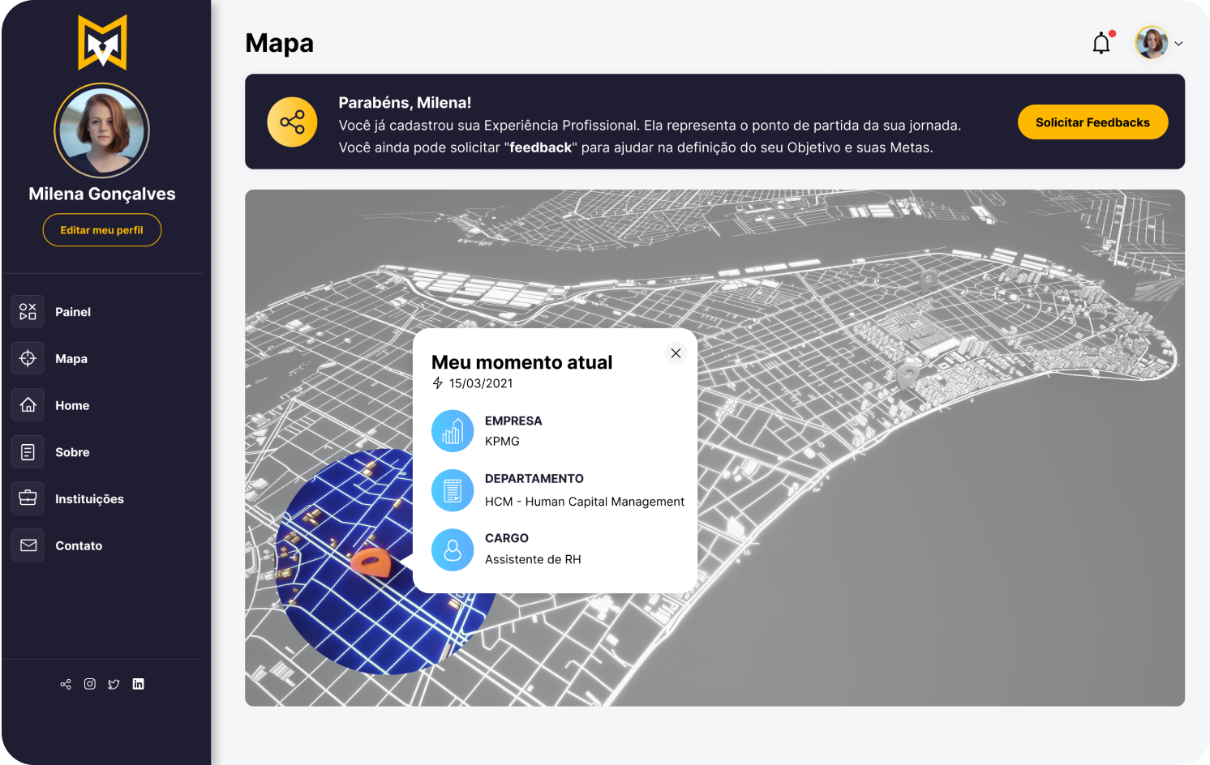Click the Editar meu perfil button

pyautogui.click(x=102, y=230)
